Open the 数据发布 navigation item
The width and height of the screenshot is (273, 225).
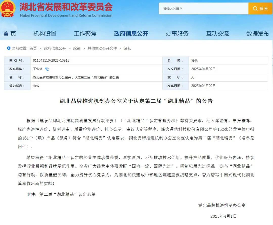[258, 34]
